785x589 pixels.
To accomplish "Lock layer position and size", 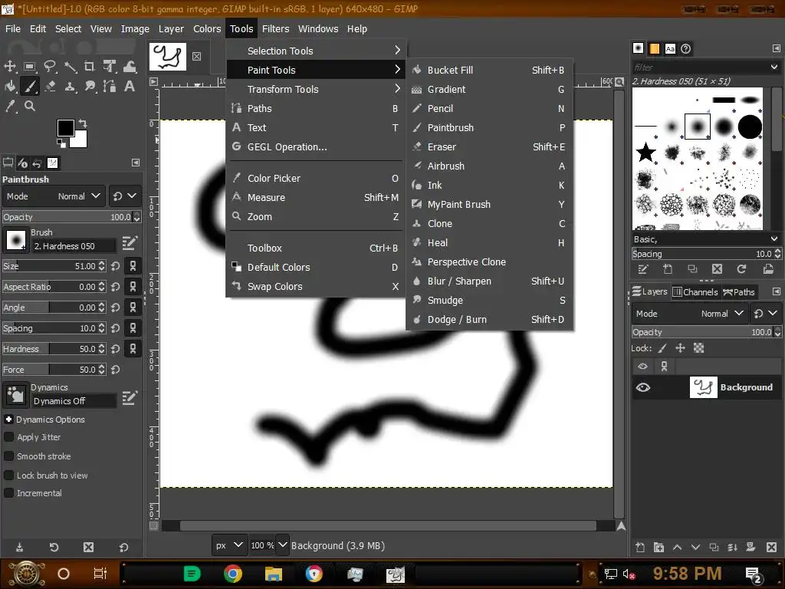I will [x=680, y=348].
